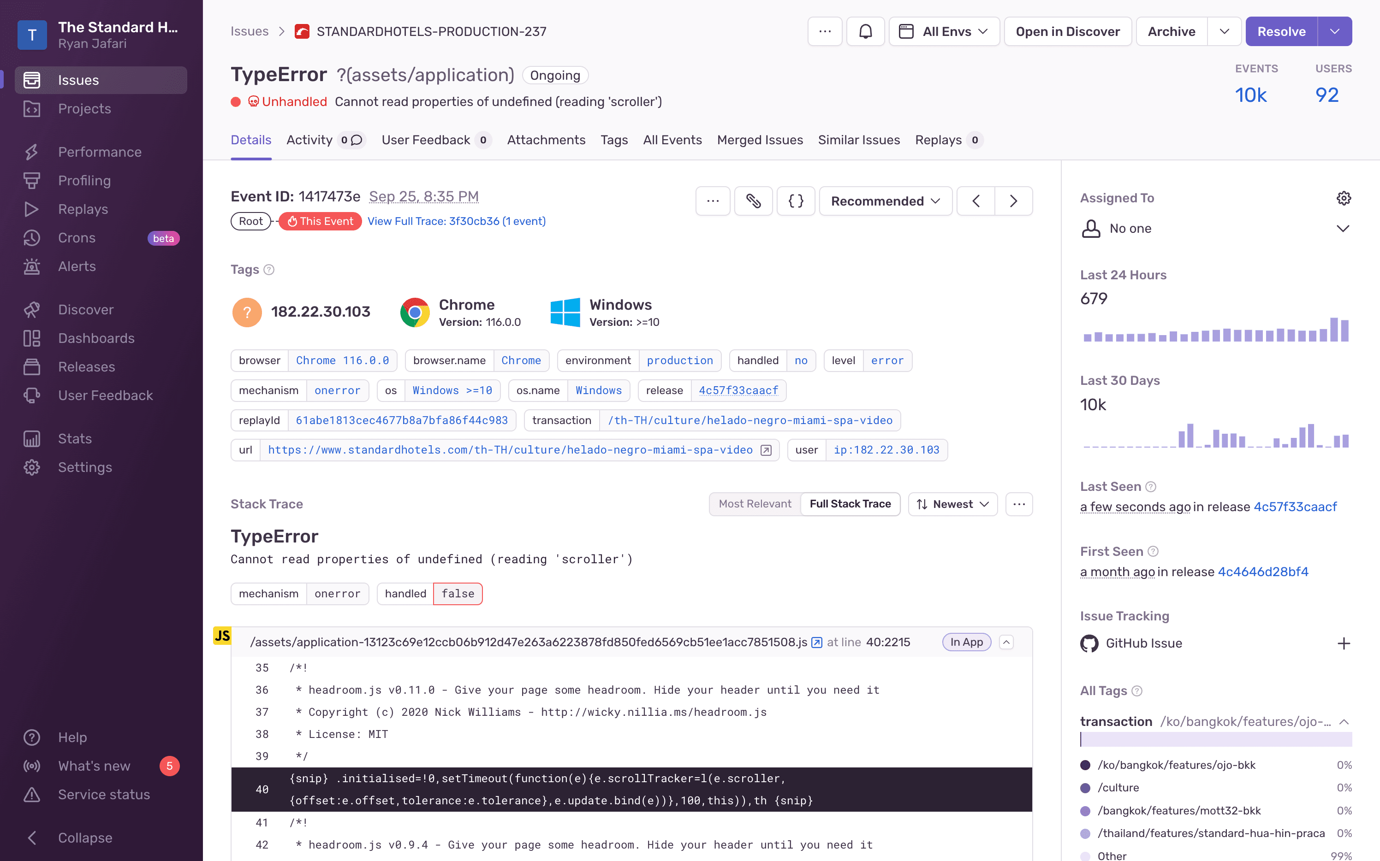1380x861 pixels.
Task: Open Newest sort order dropdown
Action: pos(952,504)
